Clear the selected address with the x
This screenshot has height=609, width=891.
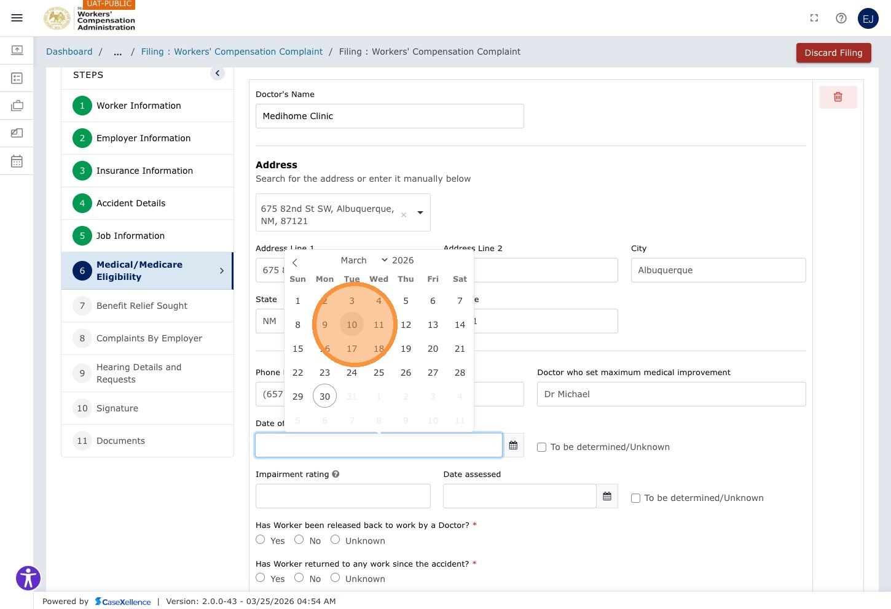[x=404, y=215]
